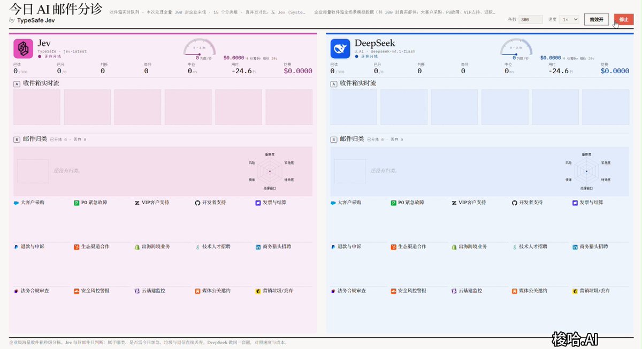This screenshot has width=642, height=349.
Task: Select 技术人才招聘 icon in DeepSeek panel
Action: coord(515,247)
